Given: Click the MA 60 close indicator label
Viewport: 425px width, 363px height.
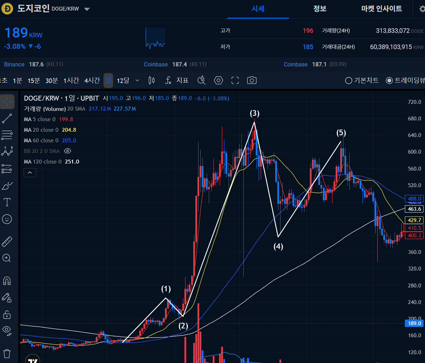Looking at the screenshot, I should (41, 141).
